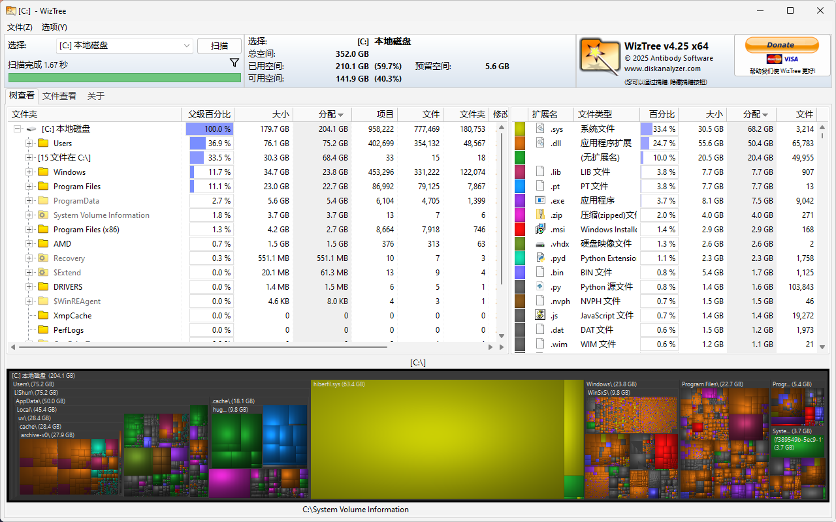Image resolution: width=836 pixels, height=522 pixels.
Task: Click the Donate button
Action: tap(781, 45)
